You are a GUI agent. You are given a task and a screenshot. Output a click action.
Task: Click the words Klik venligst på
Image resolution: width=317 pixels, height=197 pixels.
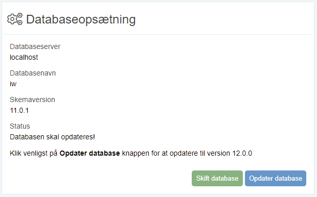pos(34,154)
